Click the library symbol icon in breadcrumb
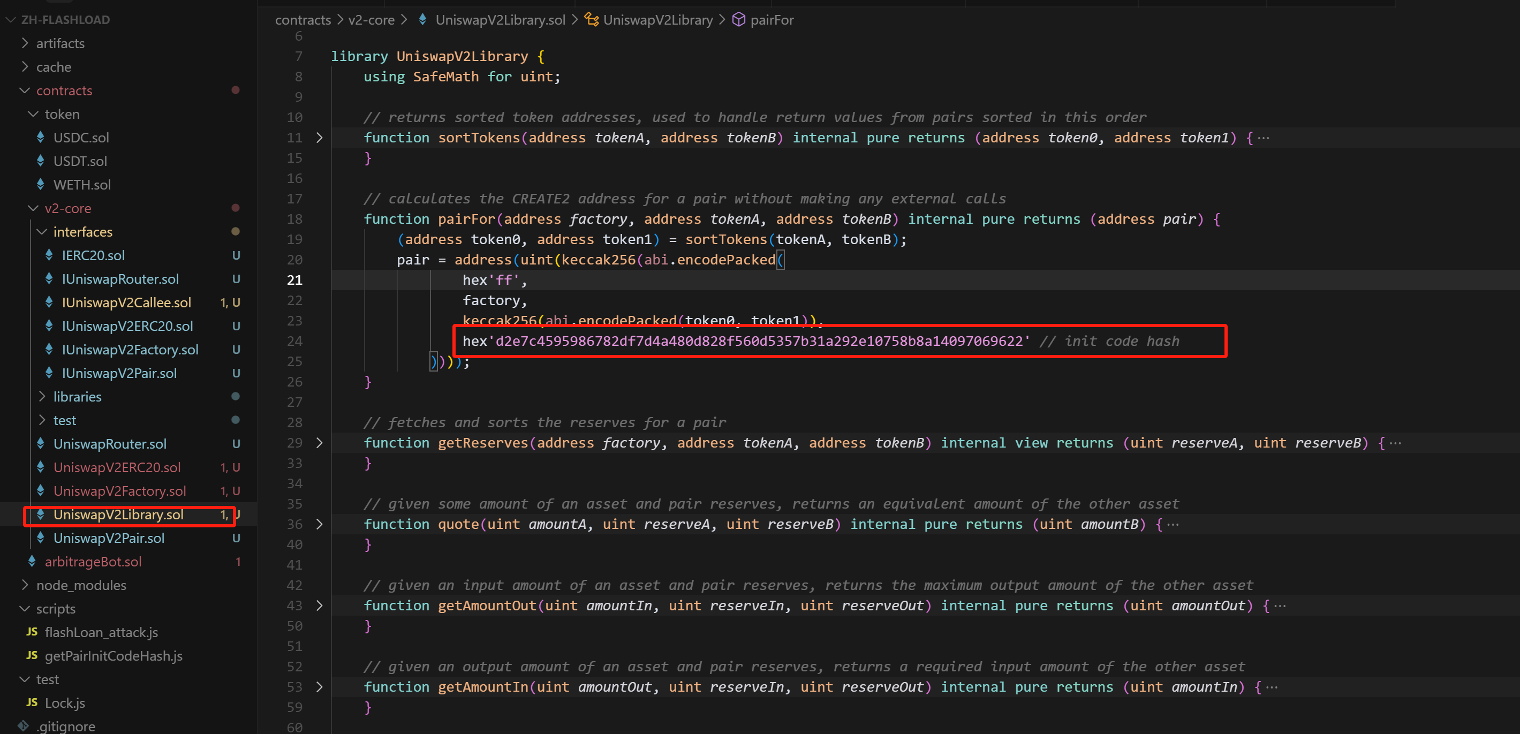The height and width of the screenshot is (734, 1520). pos(591,19)
